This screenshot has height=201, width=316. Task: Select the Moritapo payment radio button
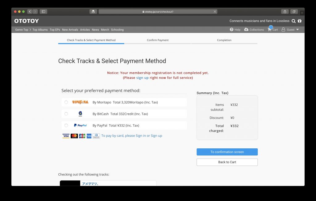click(x=66, y=102)
